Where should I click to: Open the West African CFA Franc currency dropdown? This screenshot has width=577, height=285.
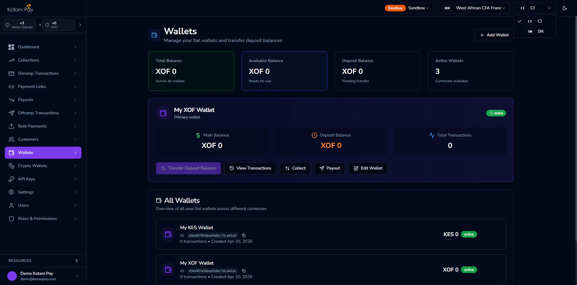tap(473, 8)
